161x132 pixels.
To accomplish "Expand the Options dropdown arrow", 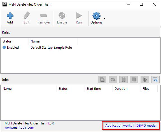I will pyautogui.click(x=104, y=18).
